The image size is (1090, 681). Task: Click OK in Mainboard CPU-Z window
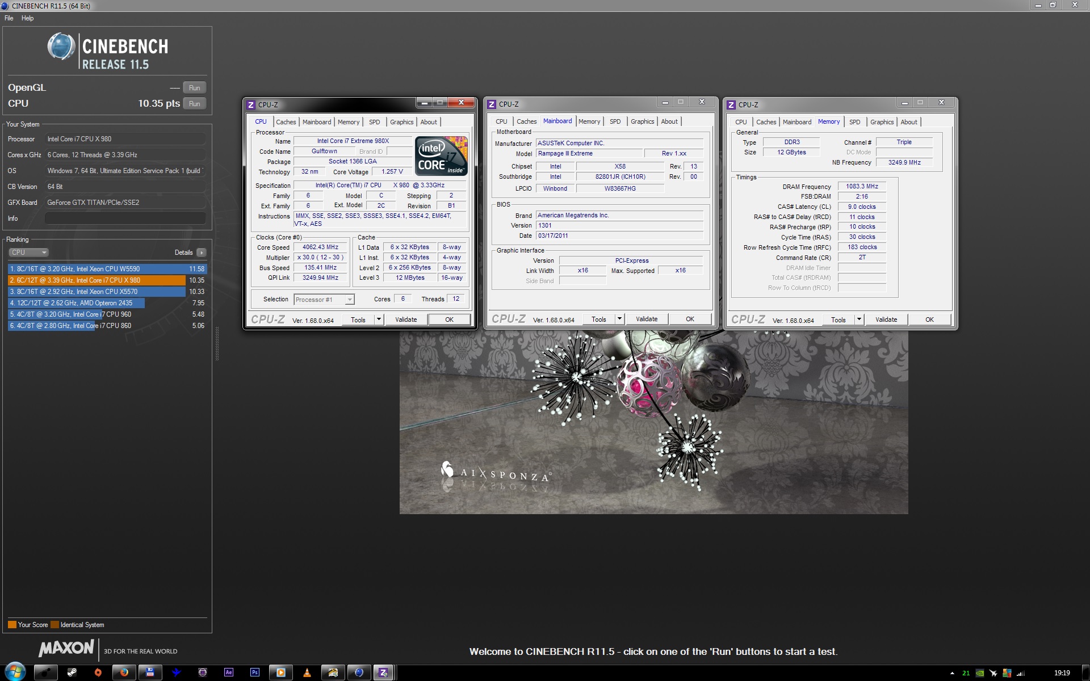[x=690, y=319]
